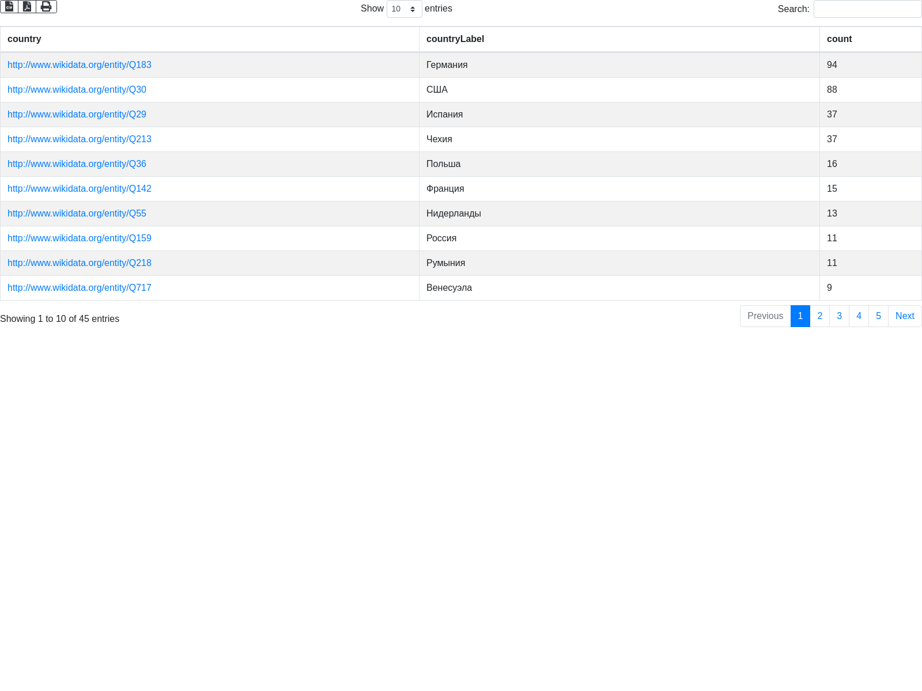The image size is (922, 691).
Task: Export table as PDF icon
Action: tap(27, 6)
